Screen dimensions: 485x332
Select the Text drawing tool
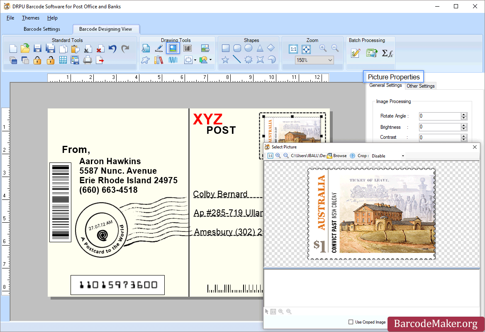click(x=146, y=48)
